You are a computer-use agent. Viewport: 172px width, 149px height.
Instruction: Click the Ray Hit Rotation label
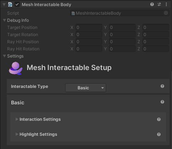coord(23,49)
